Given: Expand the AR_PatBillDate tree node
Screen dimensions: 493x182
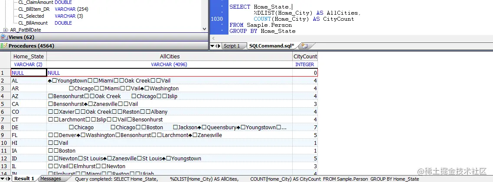Looking at the screenshot, I should pyautogui.click(x=5, y=30).
